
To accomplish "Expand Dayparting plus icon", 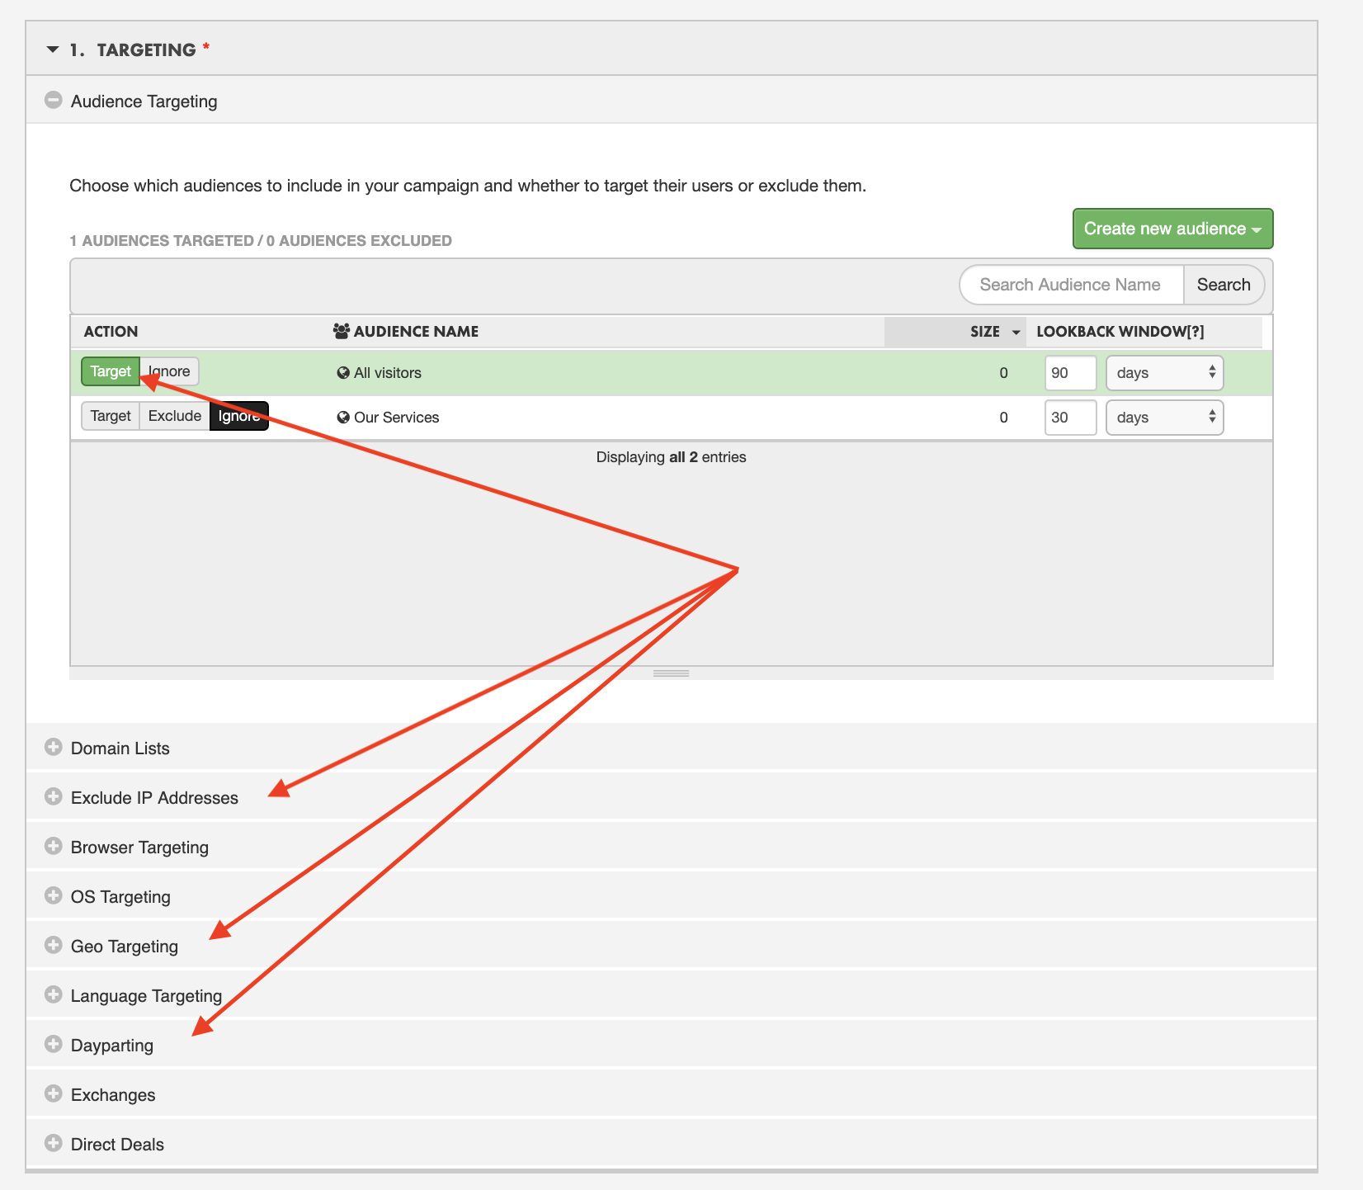I will pyautogui.click(x=54, y=1044).
